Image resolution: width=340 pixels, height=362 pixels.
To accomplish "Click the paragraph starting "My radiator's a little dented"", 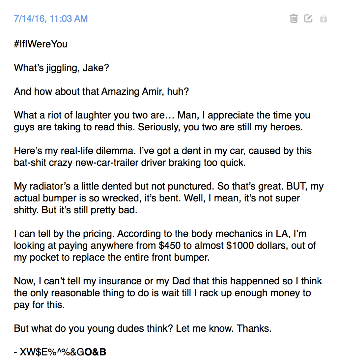I will [169, 198].
